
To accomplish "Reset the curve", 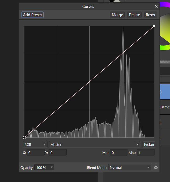I will [151, 15].
